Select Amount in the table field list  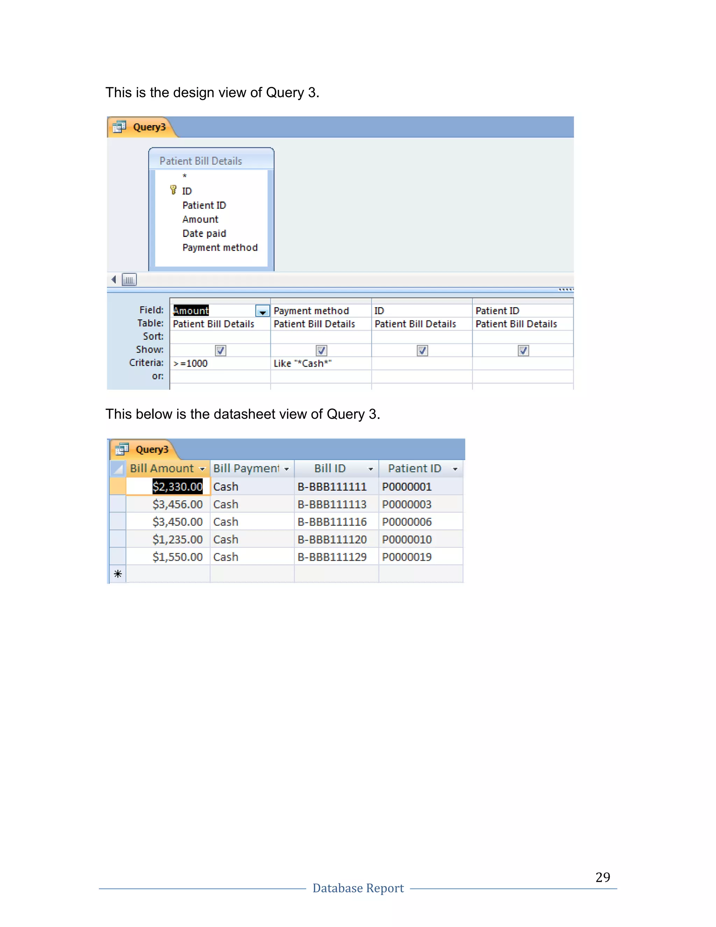coord(200,219)
